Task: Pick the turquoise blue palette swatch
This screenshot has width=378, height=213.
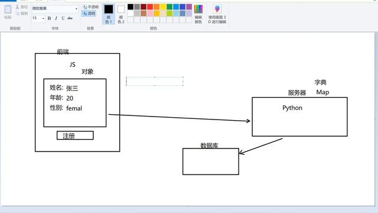Action: (x=176, y=7)
